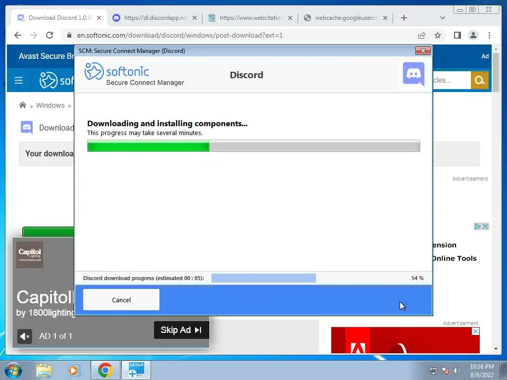Launch Windows Media Player from the taskbar
This screenshot has width=507, height=380.
[x=74, y=370]
